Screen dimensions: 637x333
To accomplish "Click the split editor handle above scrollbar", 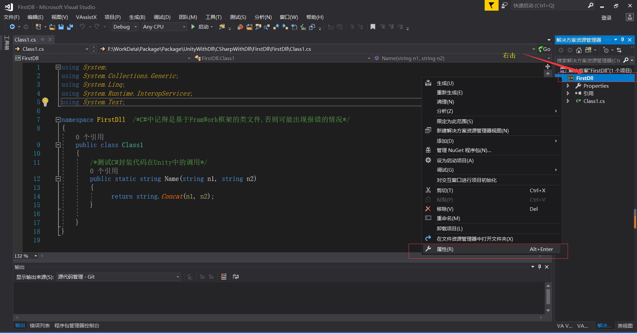I will (x=548, y=66).
